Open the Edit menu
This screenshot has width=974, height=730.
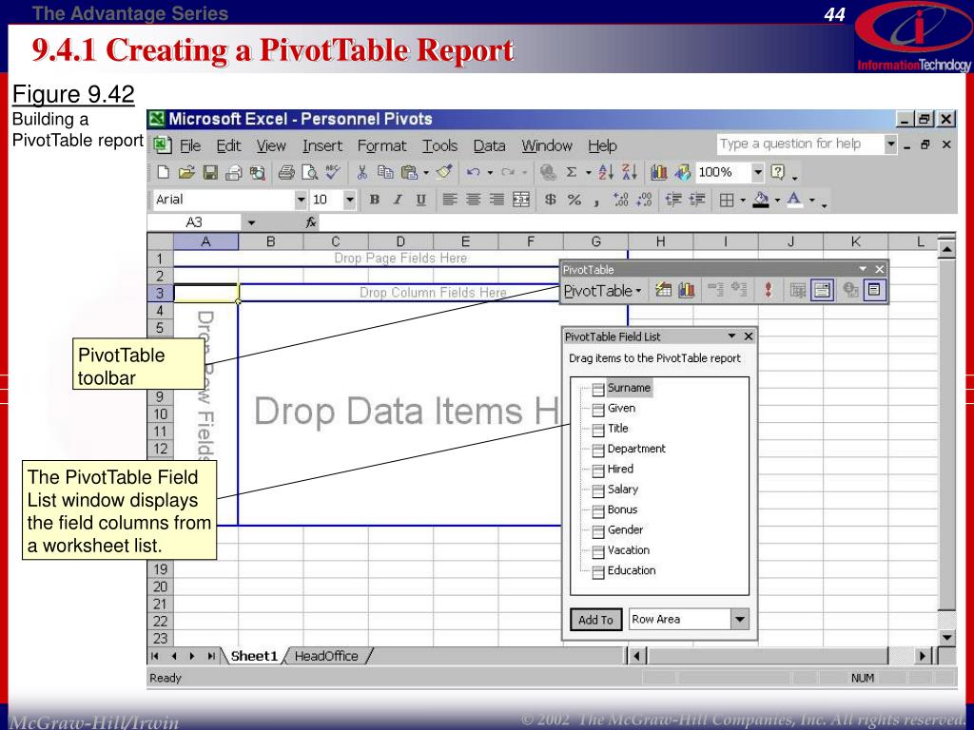tap(228, 145)
